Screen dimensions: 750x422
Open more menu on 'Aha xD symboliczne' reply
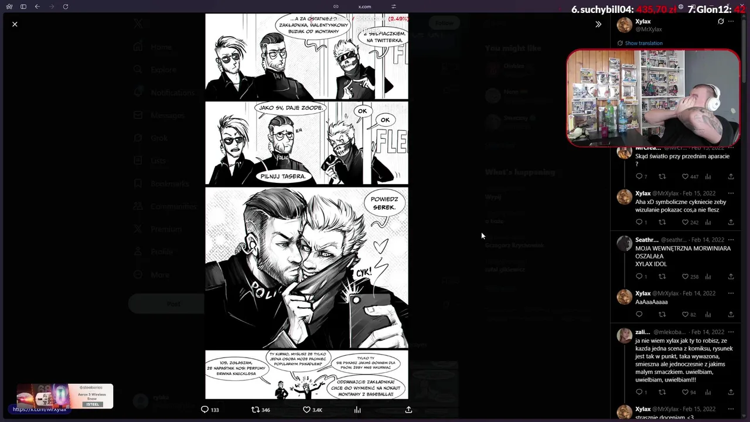point(731,193)
